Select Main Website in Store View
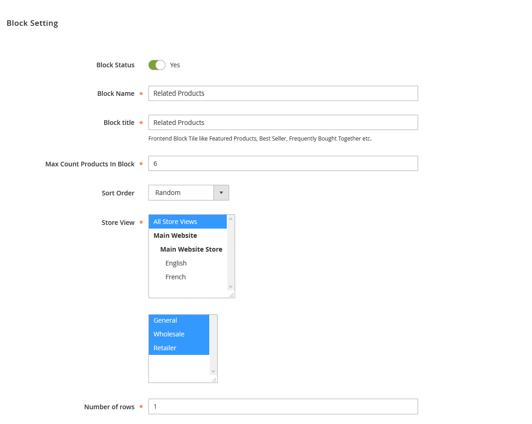The height and width of the screenshot is (424, 532). (175, 236)
